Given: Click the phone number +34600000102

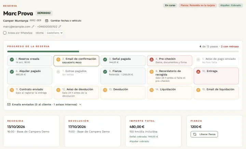Looking at the screenshot, I should 47,27.
